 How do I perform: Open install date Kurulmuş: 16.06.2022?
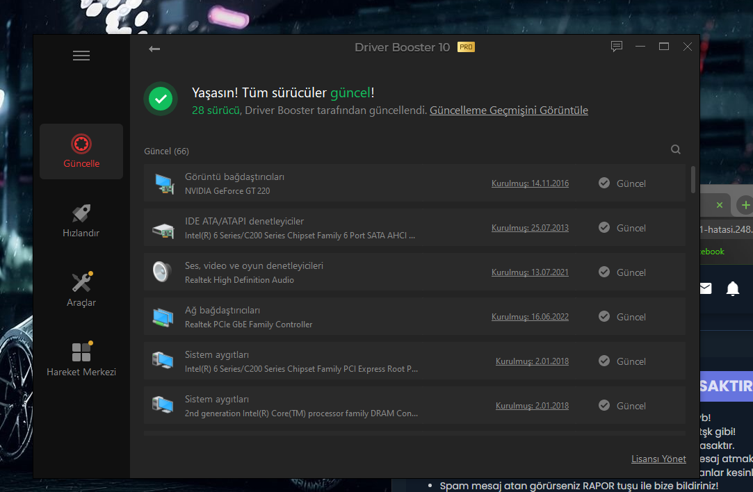530,317
